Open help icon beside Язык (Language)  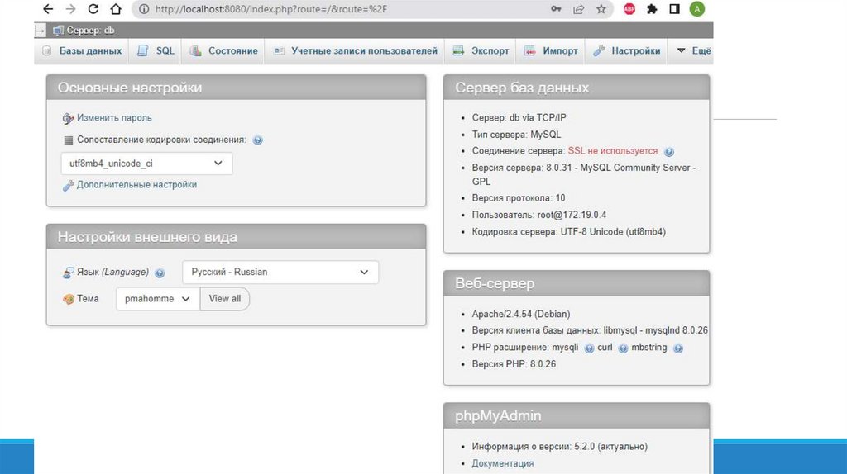[x=160, y=273]
